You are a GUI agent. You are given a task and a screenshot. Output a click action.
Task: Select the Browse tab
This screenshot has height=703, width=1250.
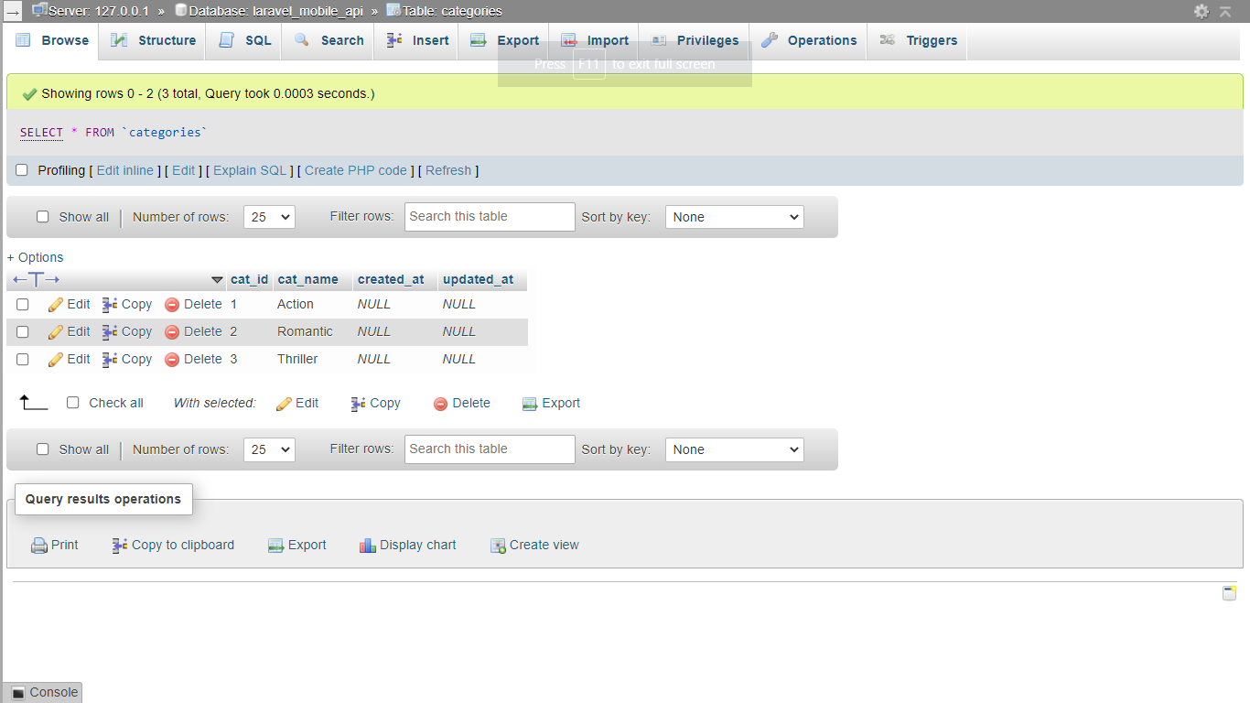pos(52,40)
